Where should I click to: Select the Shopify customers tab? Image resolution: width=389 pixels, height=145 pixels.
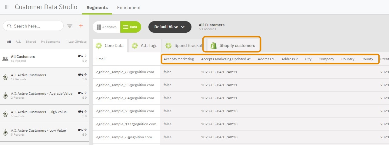[233, 46]
